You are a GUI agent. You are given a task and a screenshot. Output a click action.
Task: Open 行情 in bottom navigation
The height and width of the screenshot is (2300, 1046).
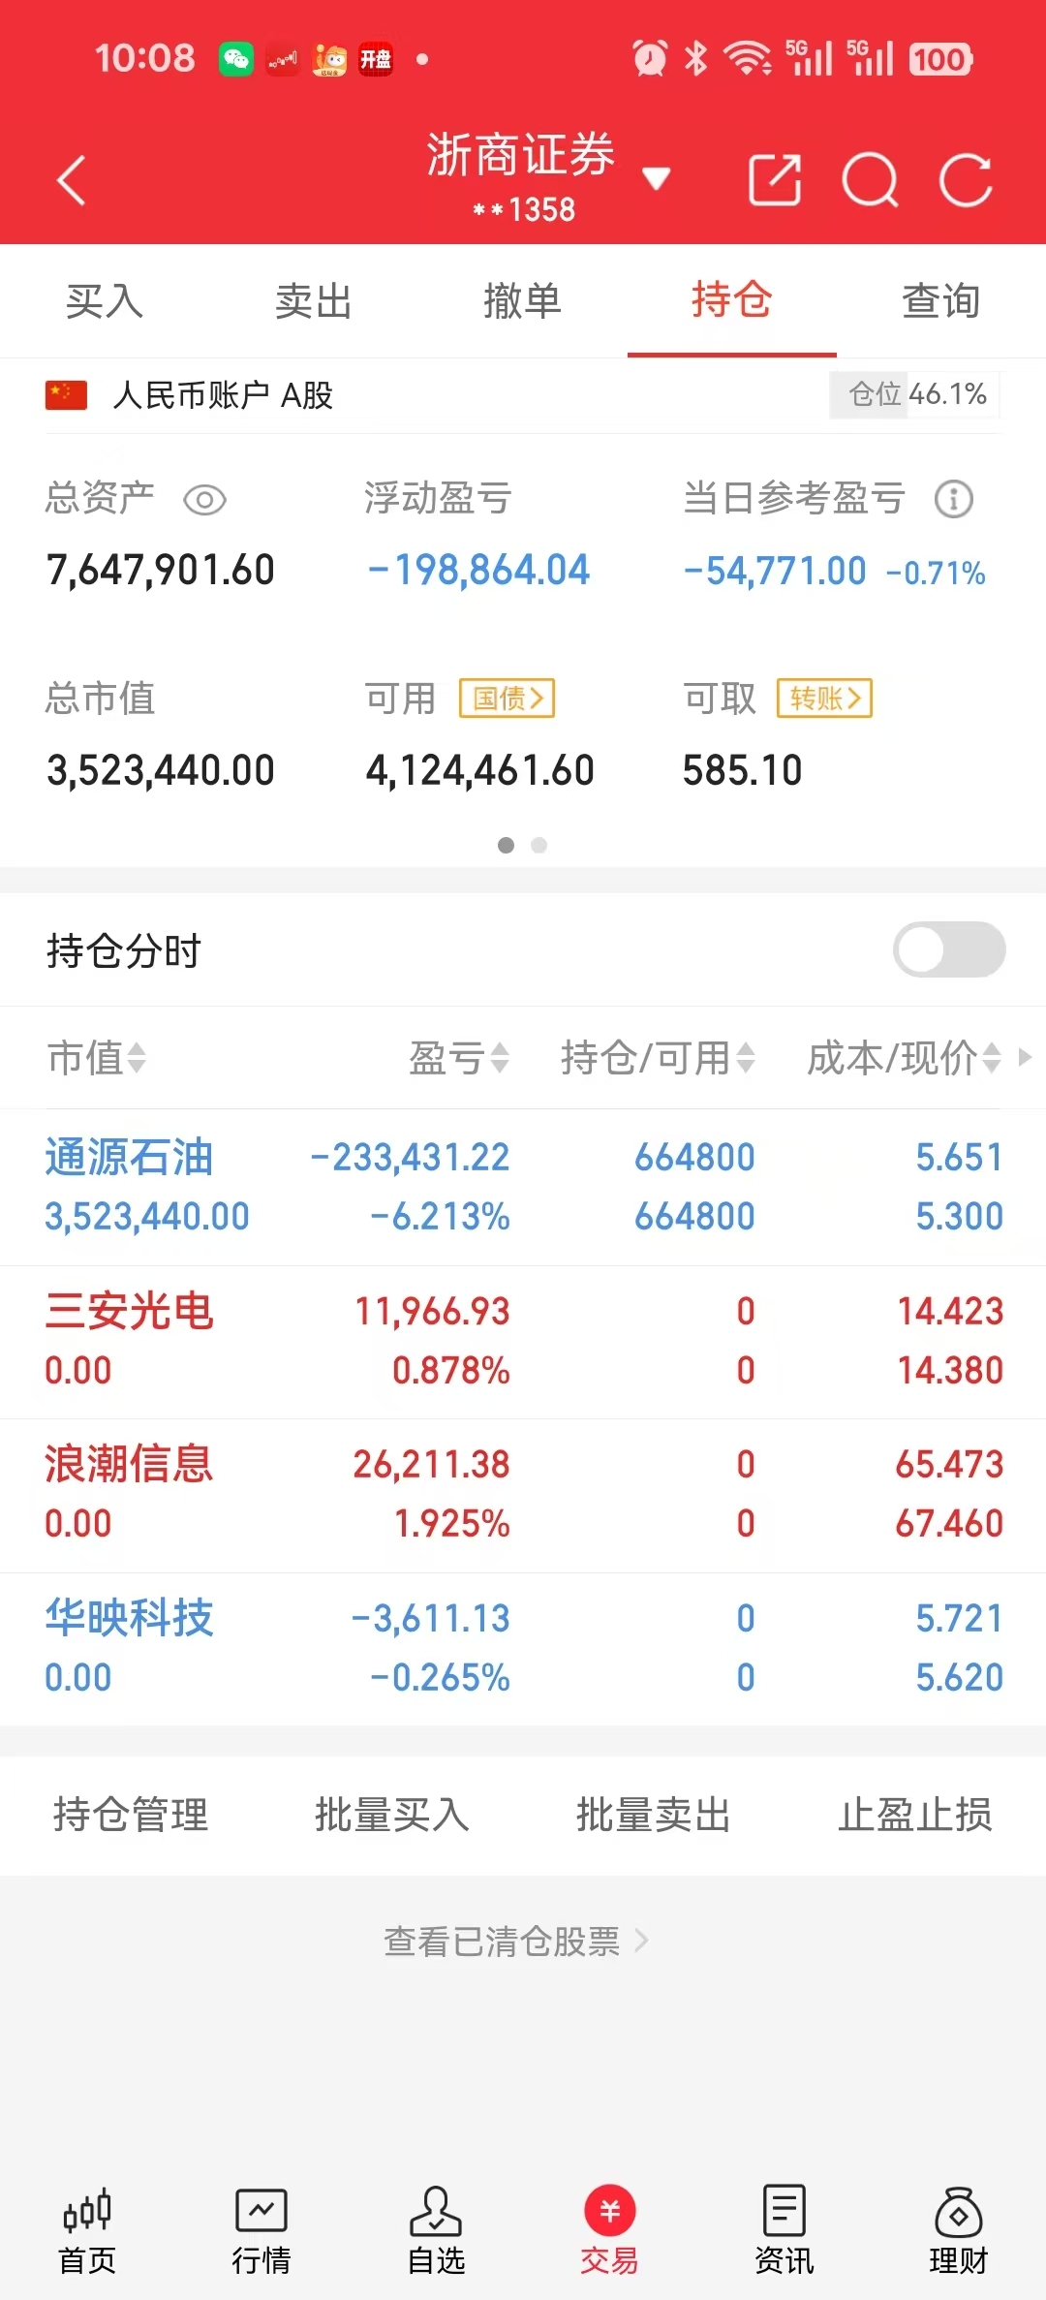click(x=261, y=2231)
